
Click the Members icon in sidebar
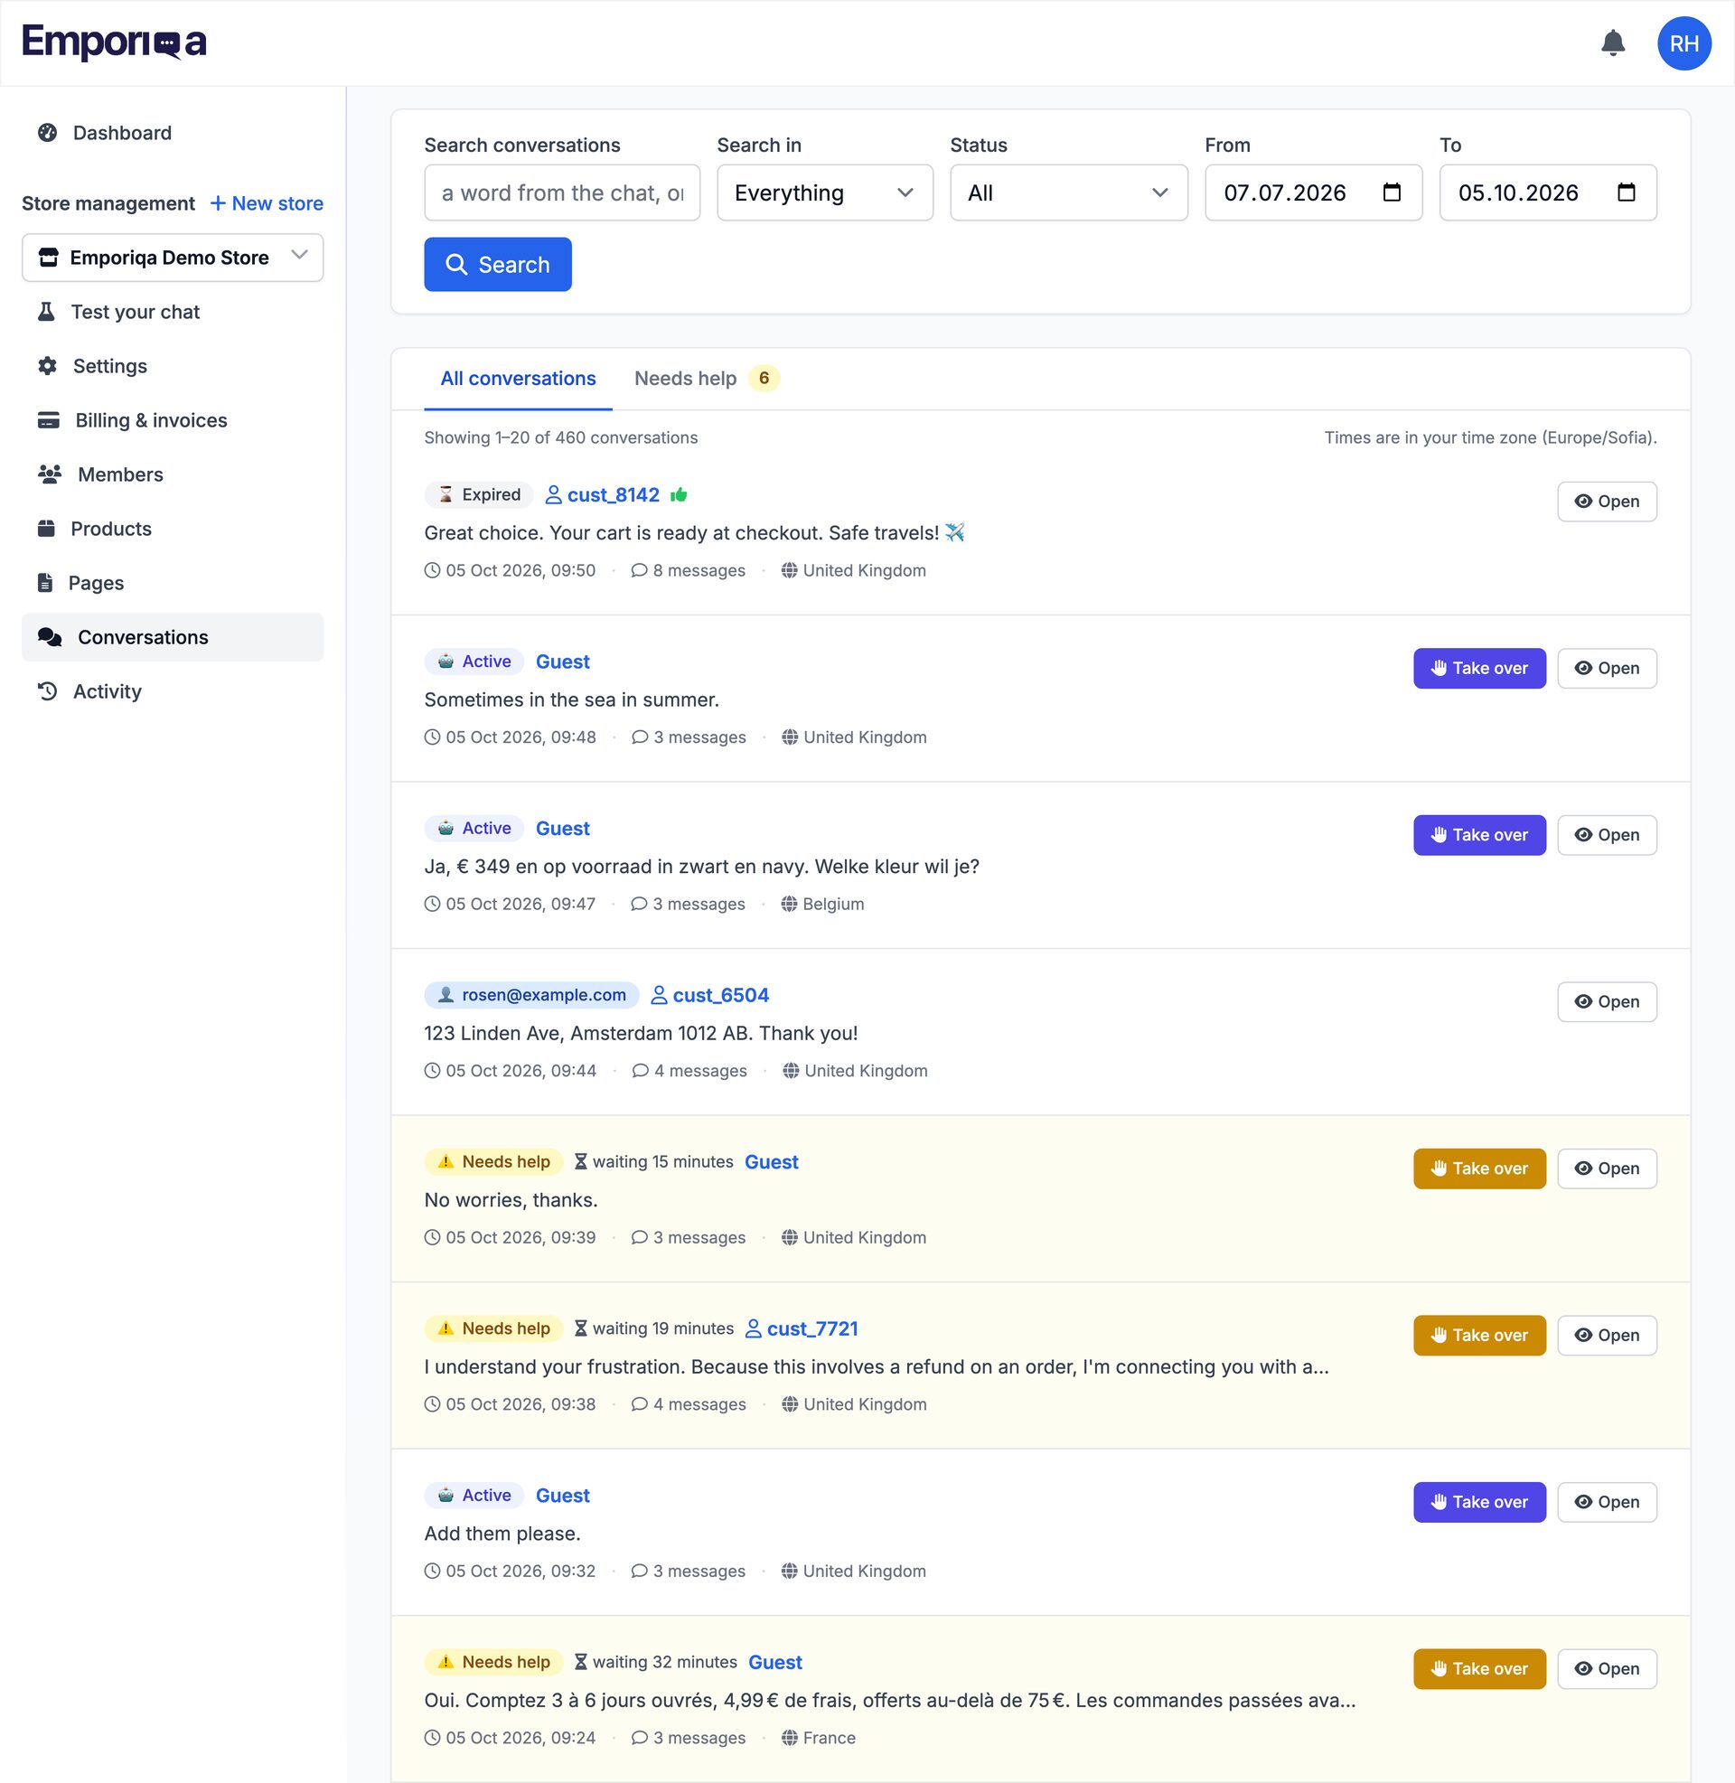point(49,474)
